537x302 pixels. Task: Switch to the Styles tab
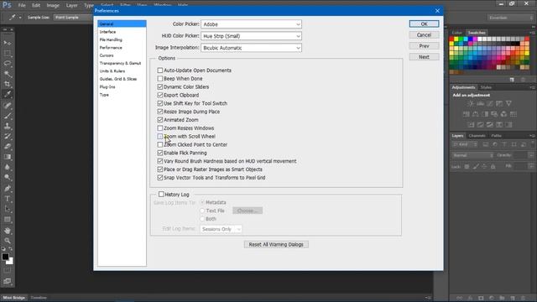click(x=486, y=87)
